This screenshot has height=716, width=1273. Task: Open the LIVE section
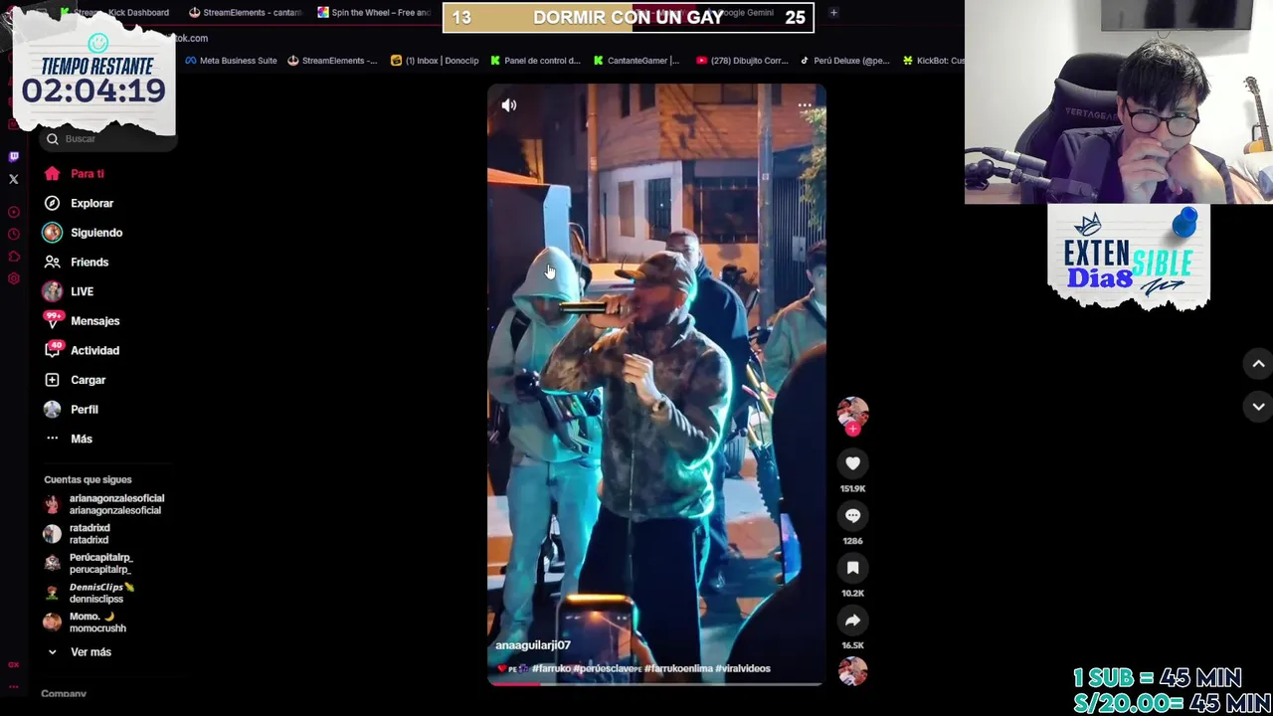(69, 291)
